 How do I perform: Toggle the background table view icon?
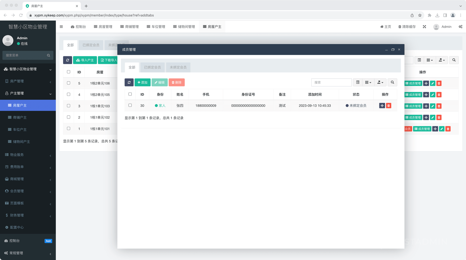pos(419,60)
